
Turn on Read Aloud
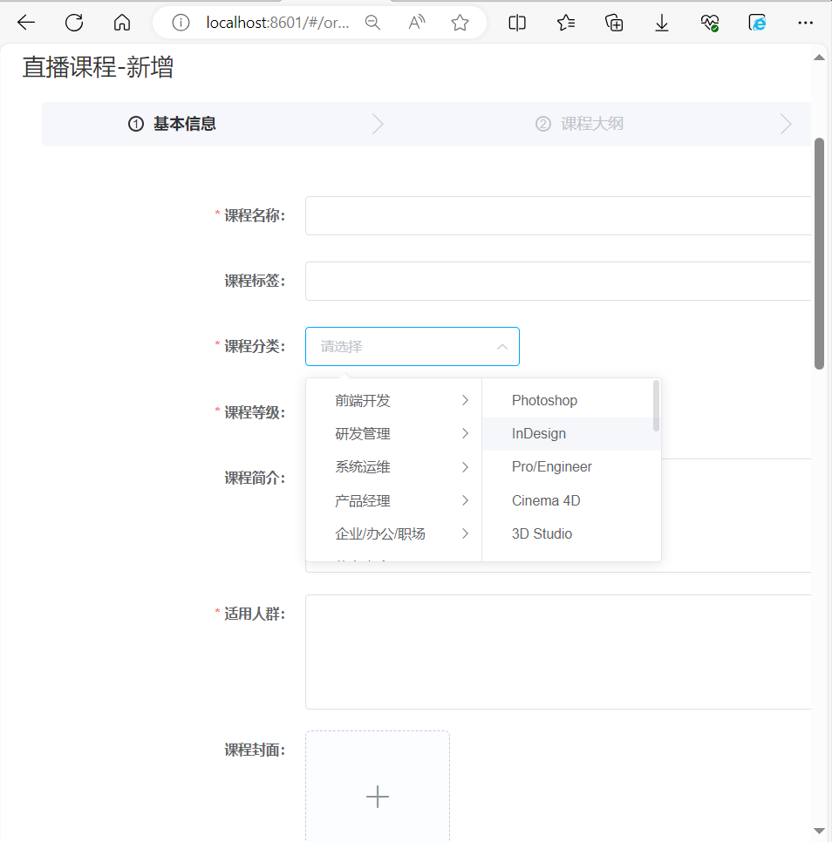pos(416,23)
